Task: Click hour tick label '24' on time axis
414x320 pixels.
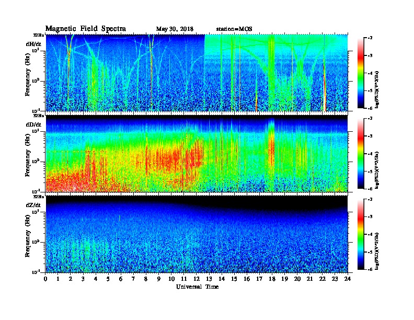Action: pos(348,279)
